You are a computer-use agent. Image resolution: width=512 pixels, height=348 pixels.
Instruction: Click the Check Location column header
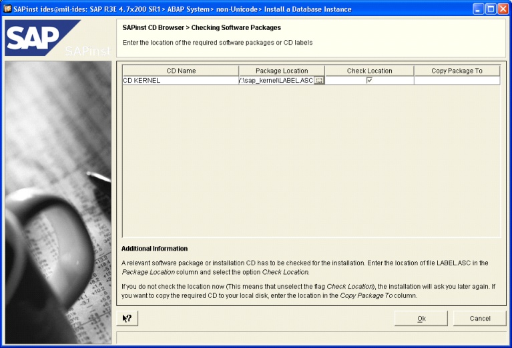pyautogui.click(x=369, y=71)
